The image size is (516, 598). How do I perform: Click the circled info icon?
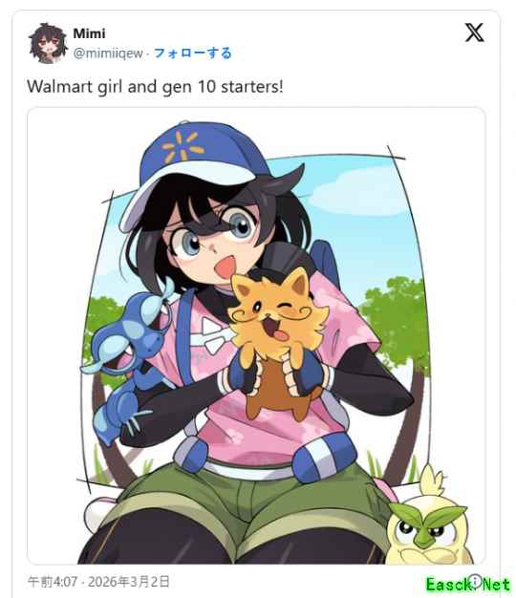pos(475,581)
